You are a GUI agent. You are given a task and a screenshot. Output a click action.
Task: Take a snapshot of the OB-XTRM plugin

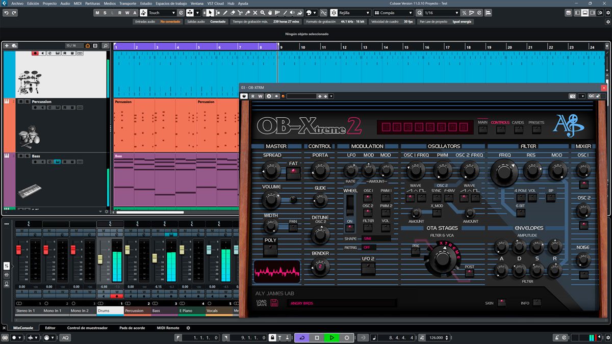pos(573,96)
